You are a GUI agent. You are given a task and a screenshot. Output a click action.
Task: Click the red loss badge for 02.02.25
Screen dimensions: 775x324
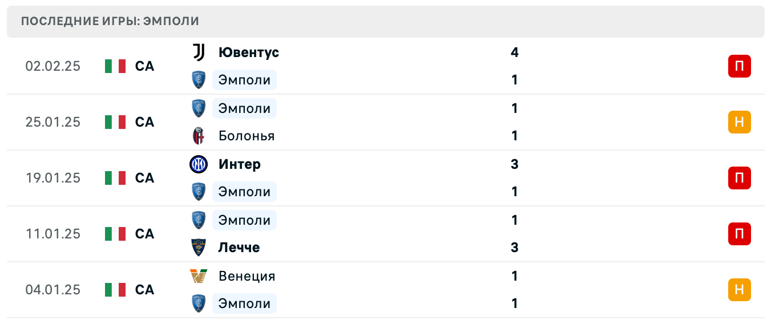tap(739, 66)
